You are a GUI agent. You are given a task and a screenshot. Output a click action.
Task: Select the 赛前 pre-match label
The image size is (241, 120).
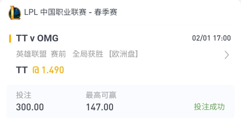58,54
